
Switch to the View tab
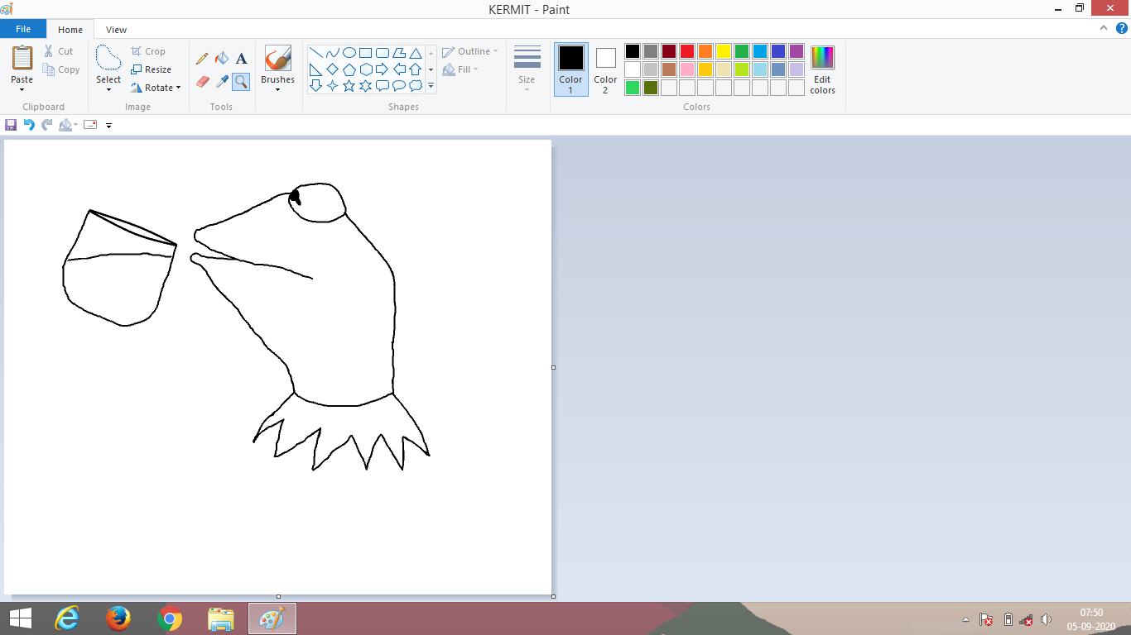point(117,30)
